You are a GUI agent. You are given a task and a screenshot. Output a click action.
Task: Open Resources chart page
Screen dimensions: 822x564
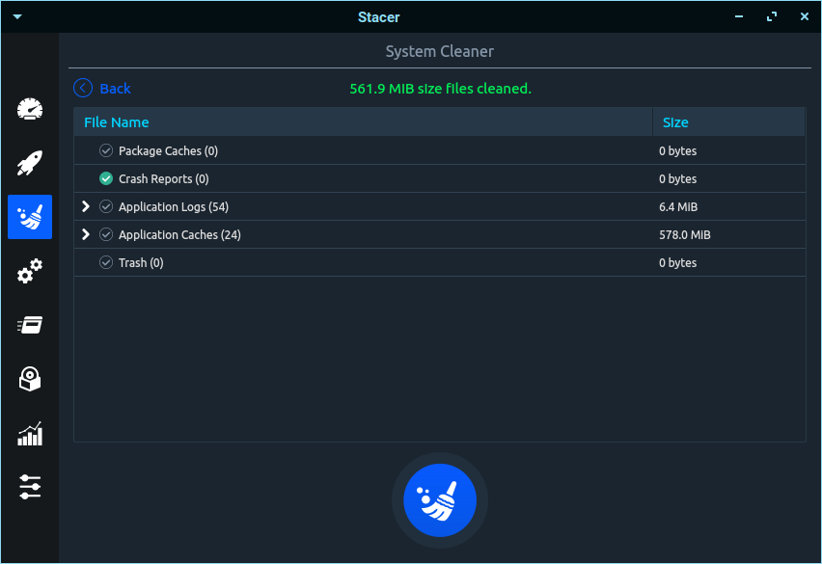coord(30,434)
